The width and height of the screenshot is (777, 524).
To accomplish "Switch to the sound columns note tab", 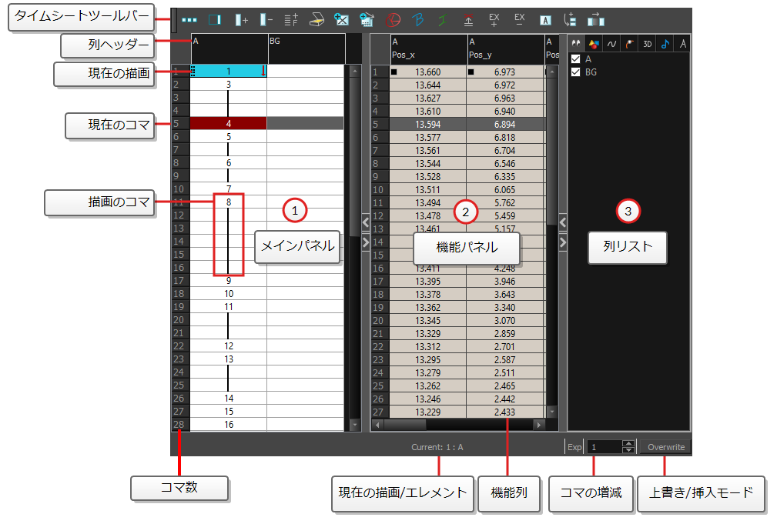I will coord(665,44).
